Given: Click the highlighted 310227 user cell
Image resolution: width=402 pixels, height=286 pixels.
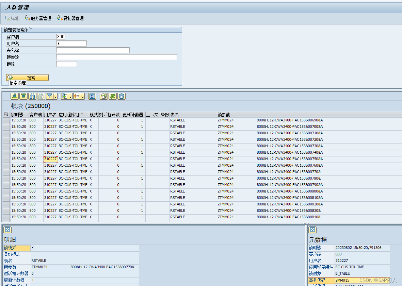Looking at the screenshot, I should click(50, 159).
